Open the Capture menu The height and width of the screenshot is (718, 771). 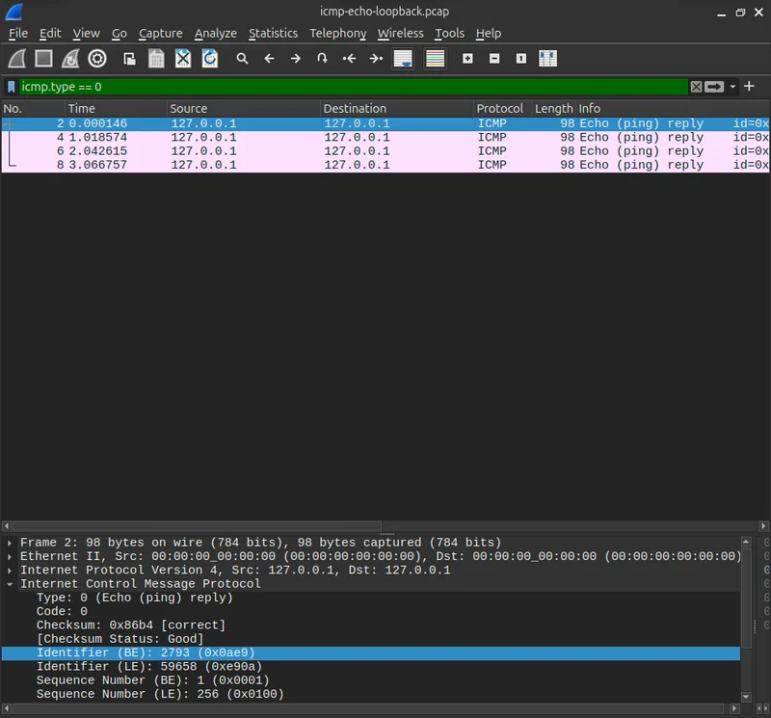(x=160, y=34)
